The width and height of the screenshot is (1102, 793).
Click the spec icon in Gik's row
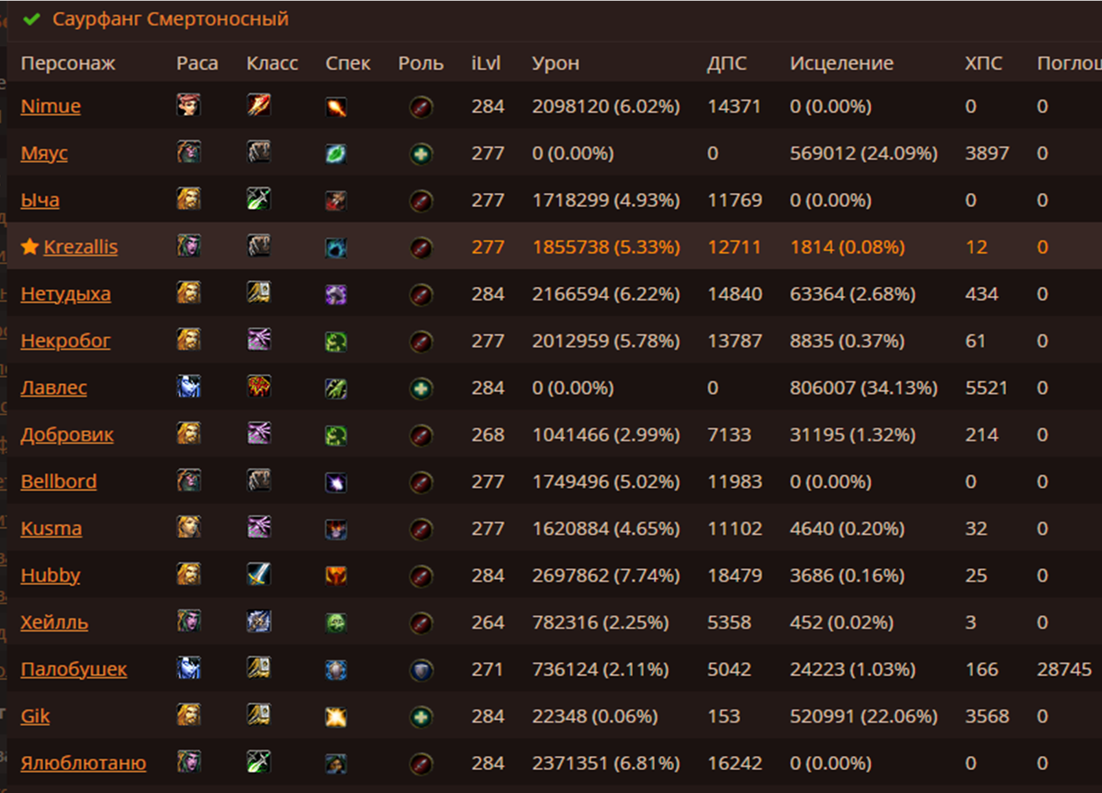tap(336, 717)
